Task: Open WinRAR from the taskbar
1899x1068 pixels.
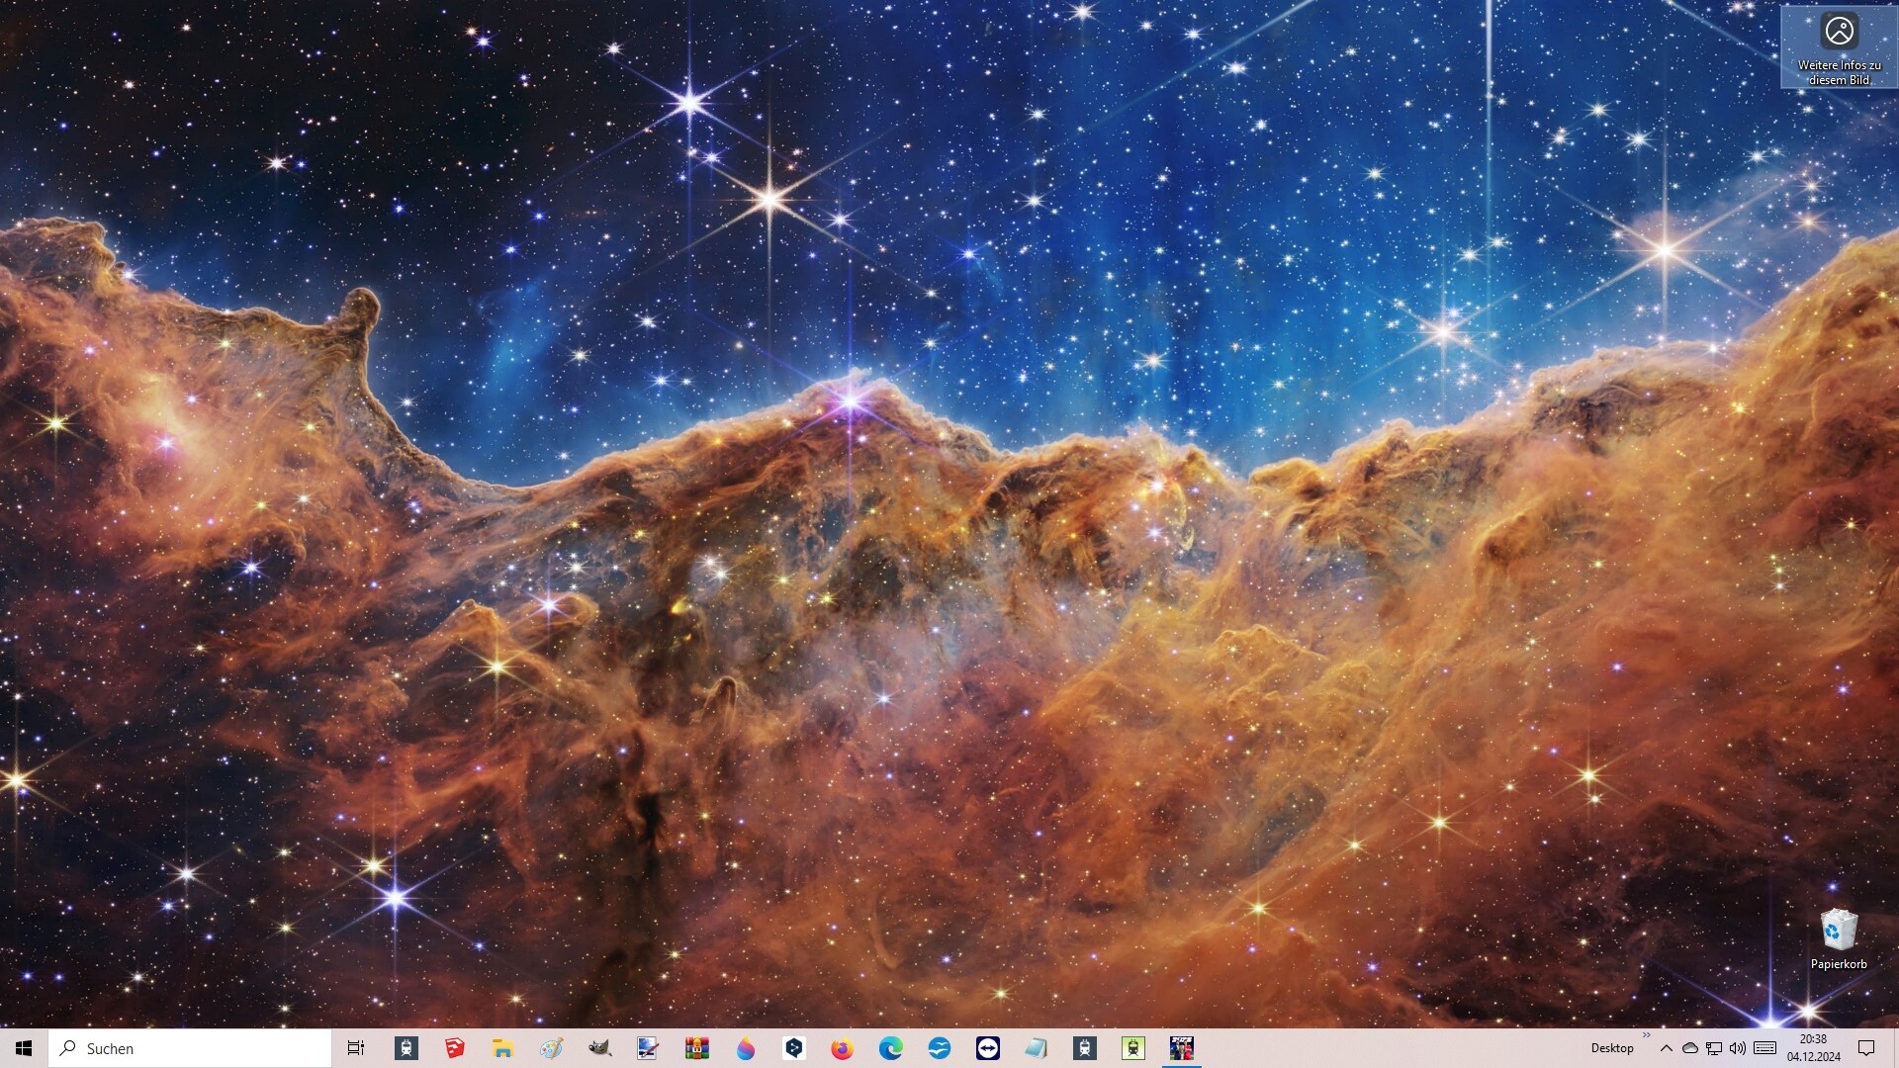Action: tap(696, 1048)
